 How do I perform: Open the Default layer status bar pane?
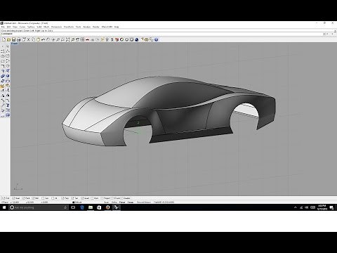[x=77, y=202]
